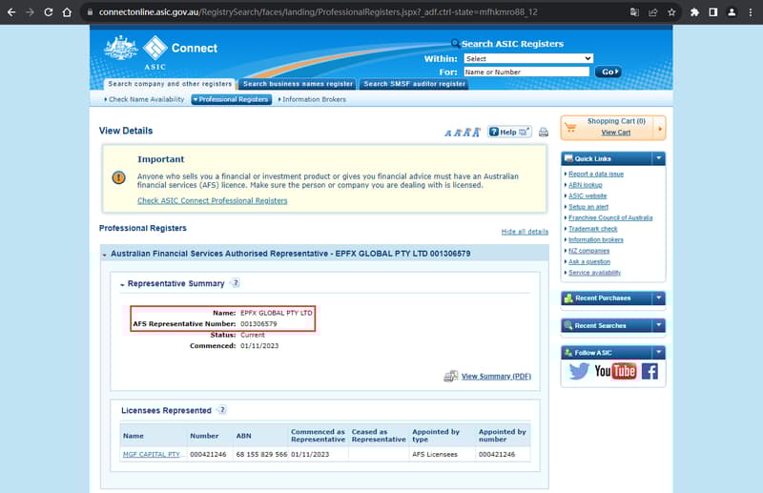Open ASIC's YouTube channel icon
Screen dimensions: 763x493
[615, 371]
